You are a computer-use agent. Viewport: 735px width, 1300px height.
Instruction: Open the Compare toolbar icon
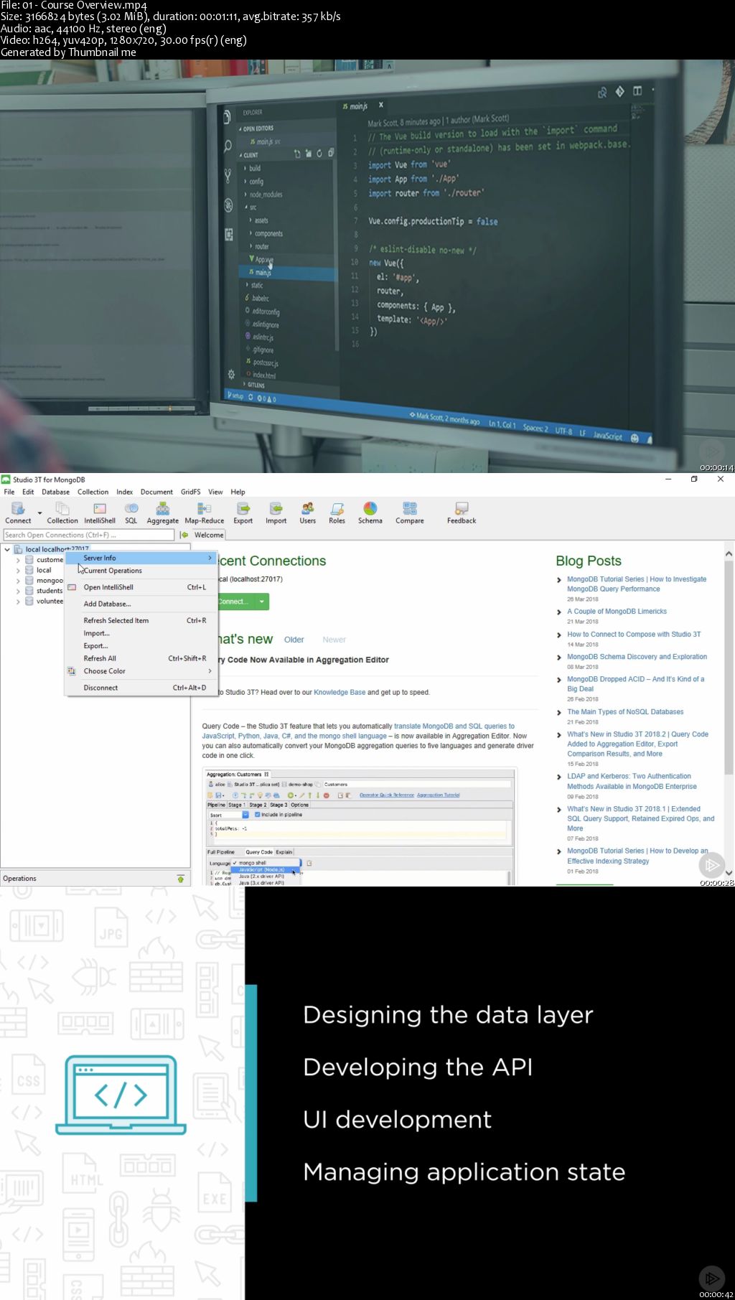coord(410,509)
